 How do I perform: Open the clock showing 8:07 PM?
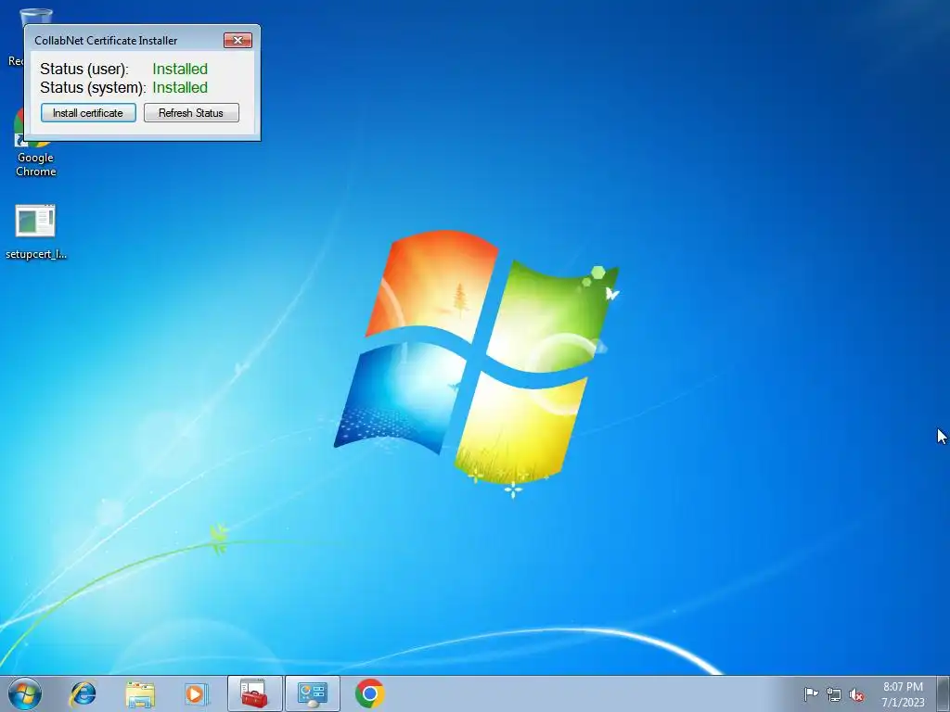pos(903,694)
